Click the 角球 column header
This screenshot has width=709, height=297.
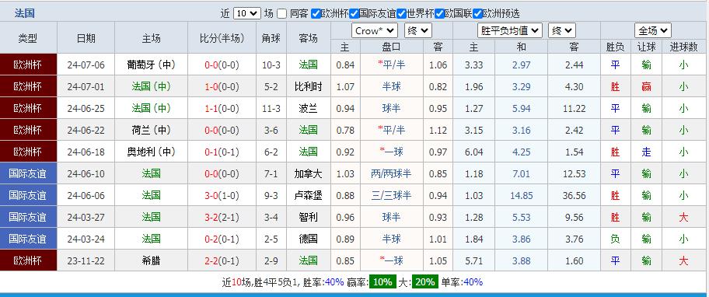(x=271, y=38)
